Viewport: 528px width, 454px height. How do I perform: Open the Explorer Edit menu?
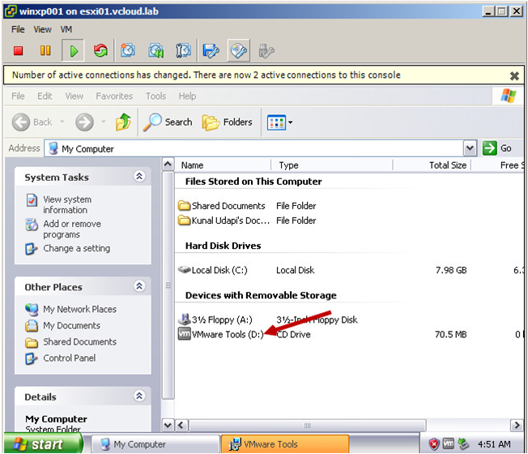45,96
